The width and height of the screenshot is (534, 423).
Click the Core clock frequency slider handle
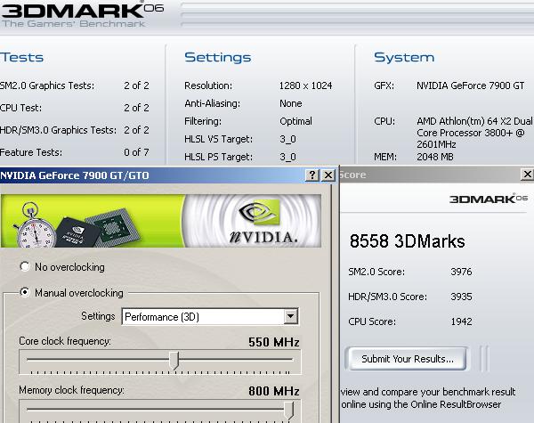click(174, 361)
